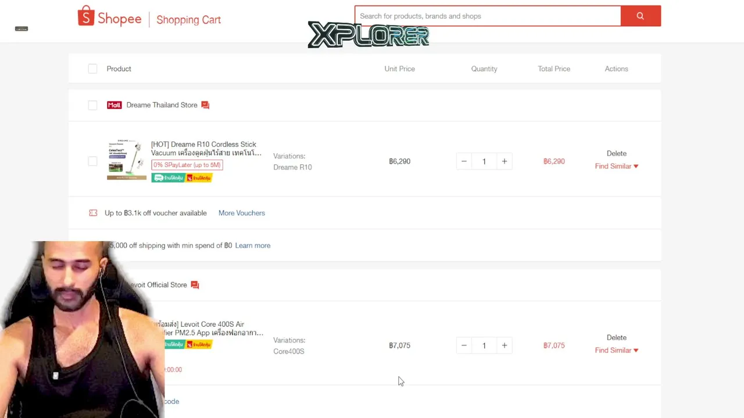The width and height of the screenshot is (744, 418).
Task: Delete the Dreame R10 vacuum from cart
Action: point(617,153)
